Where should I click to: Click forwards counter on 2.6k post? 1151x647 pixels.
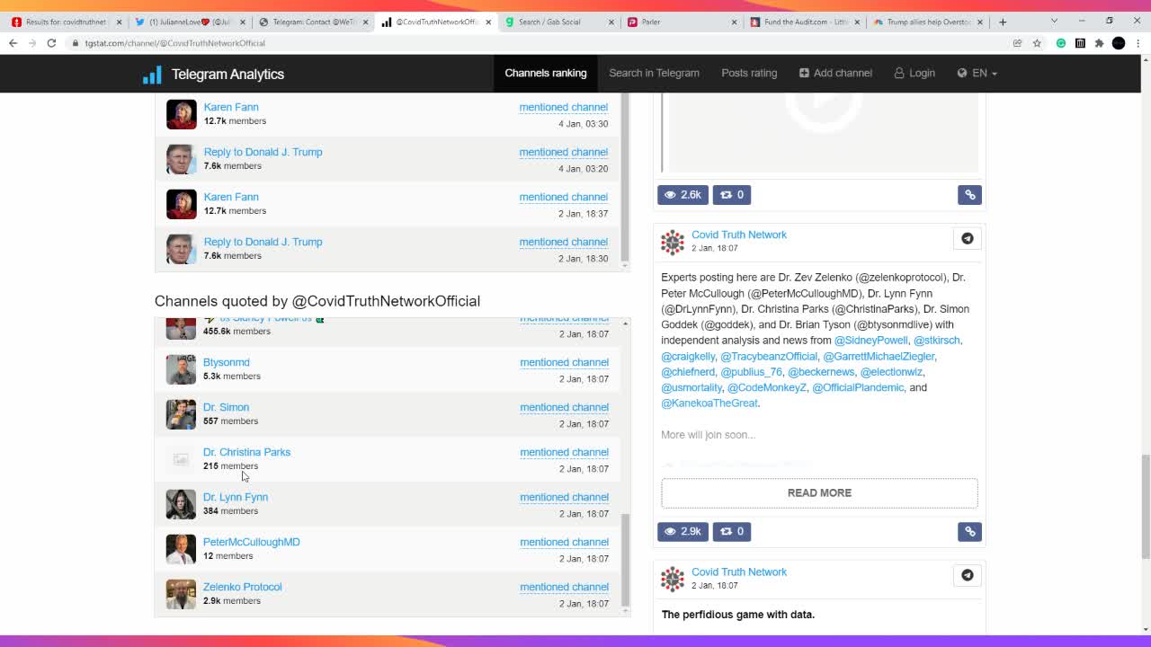(732, 195)
